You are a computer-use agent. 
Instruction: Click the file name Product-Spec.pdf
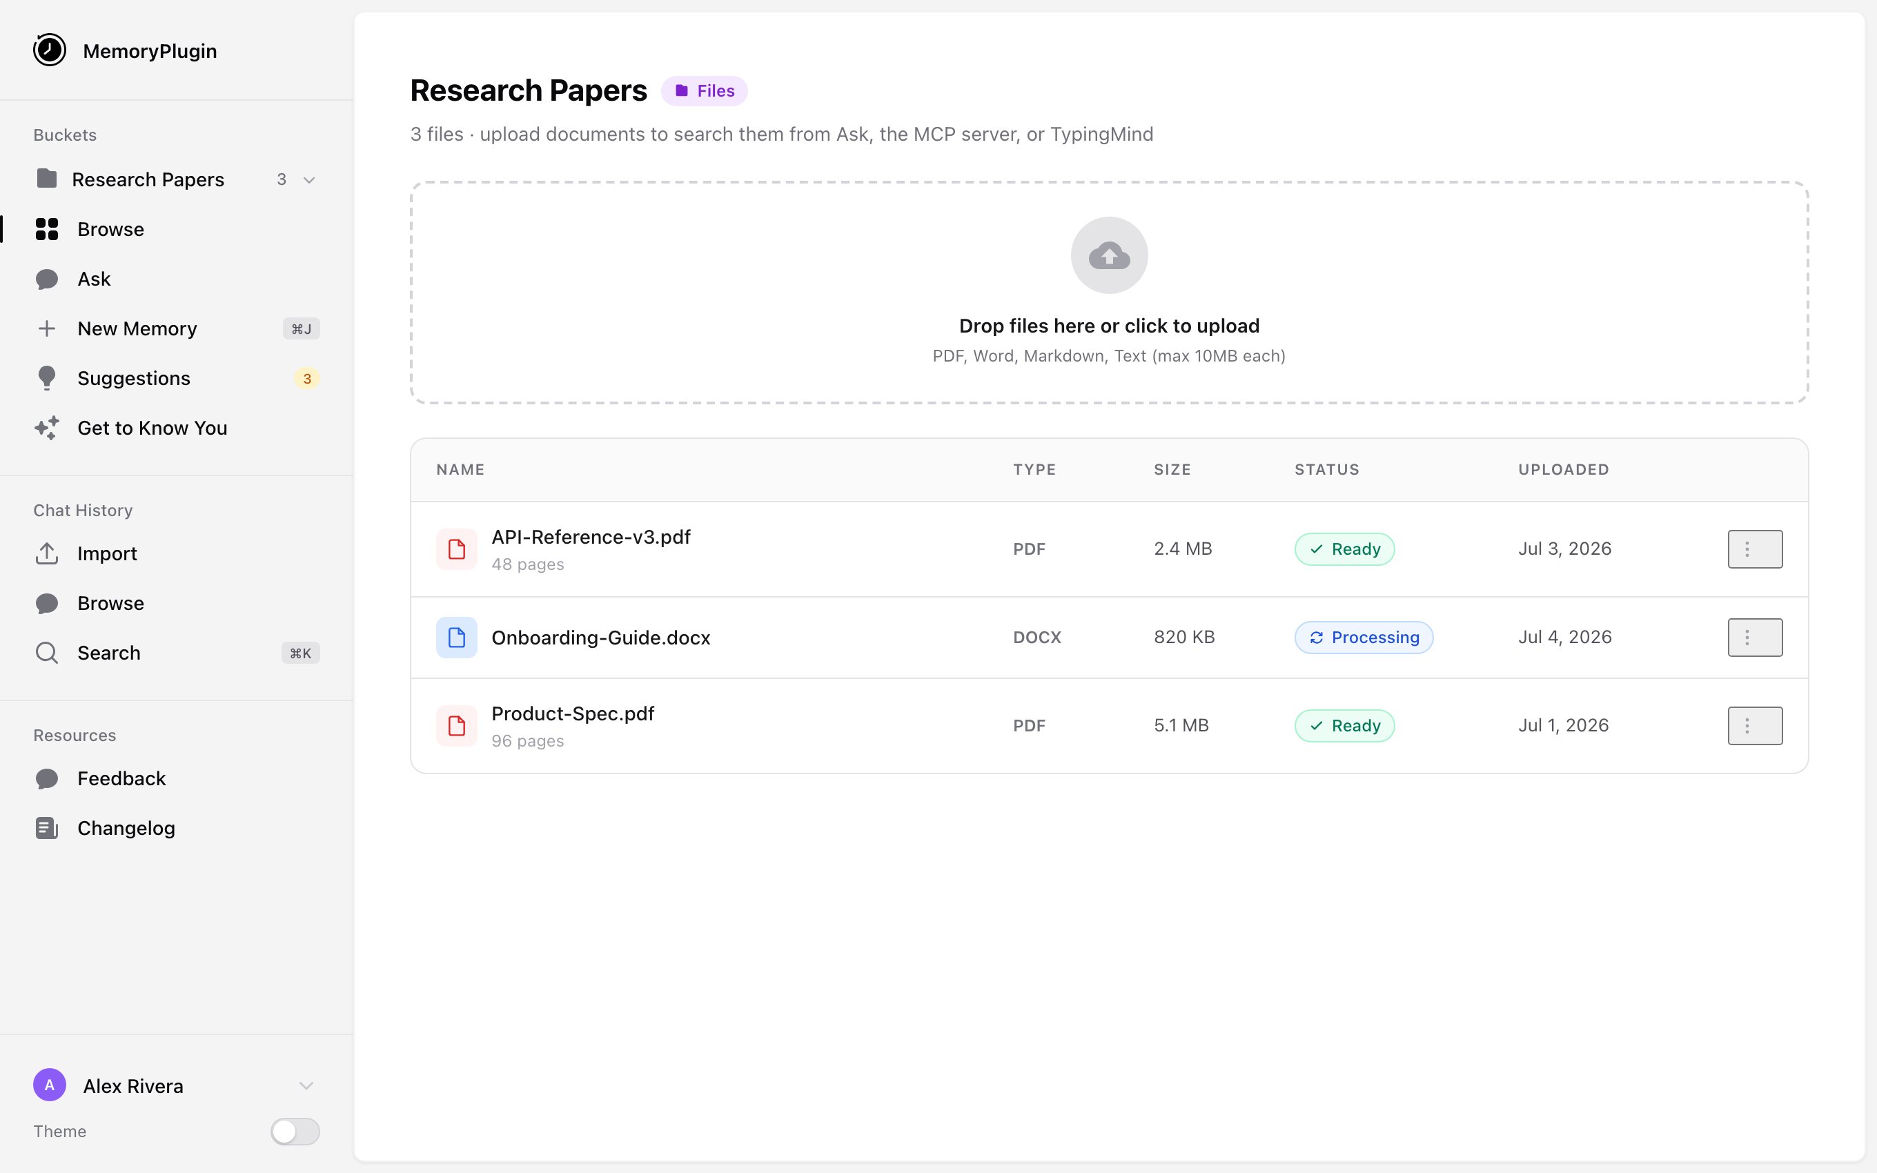pos(573,713)
